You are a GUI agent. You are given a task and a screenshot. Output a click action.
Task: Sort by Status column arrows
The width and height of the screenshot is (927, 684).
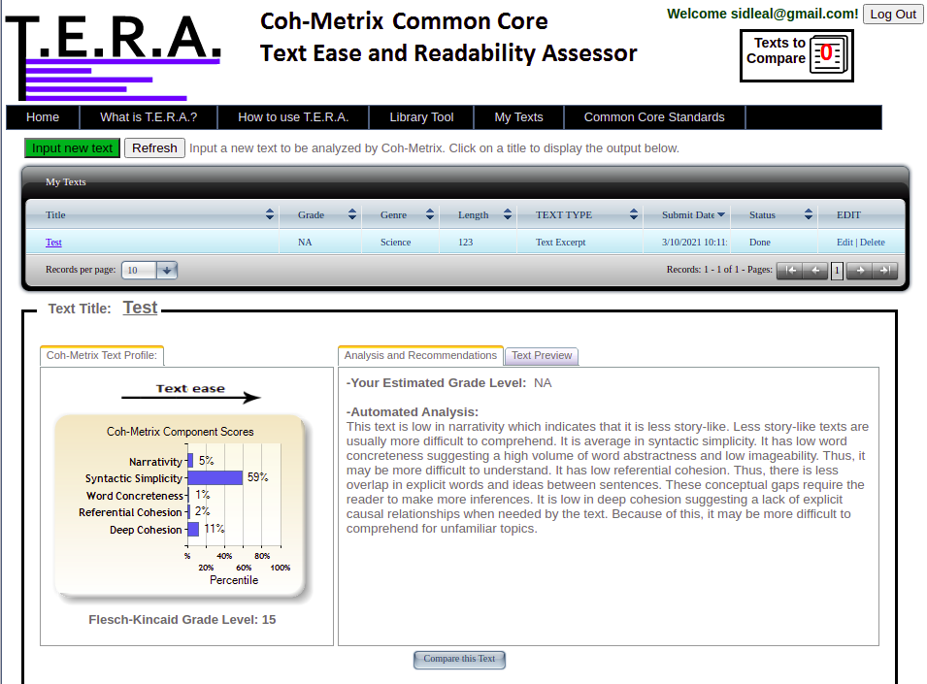tap(808, 214)
